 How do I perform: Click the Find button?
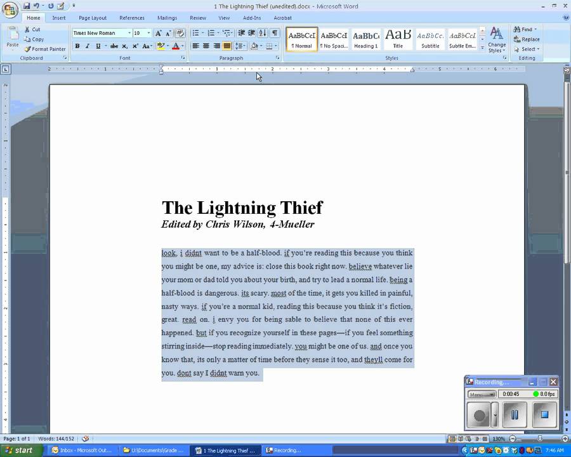click(525, 29)
